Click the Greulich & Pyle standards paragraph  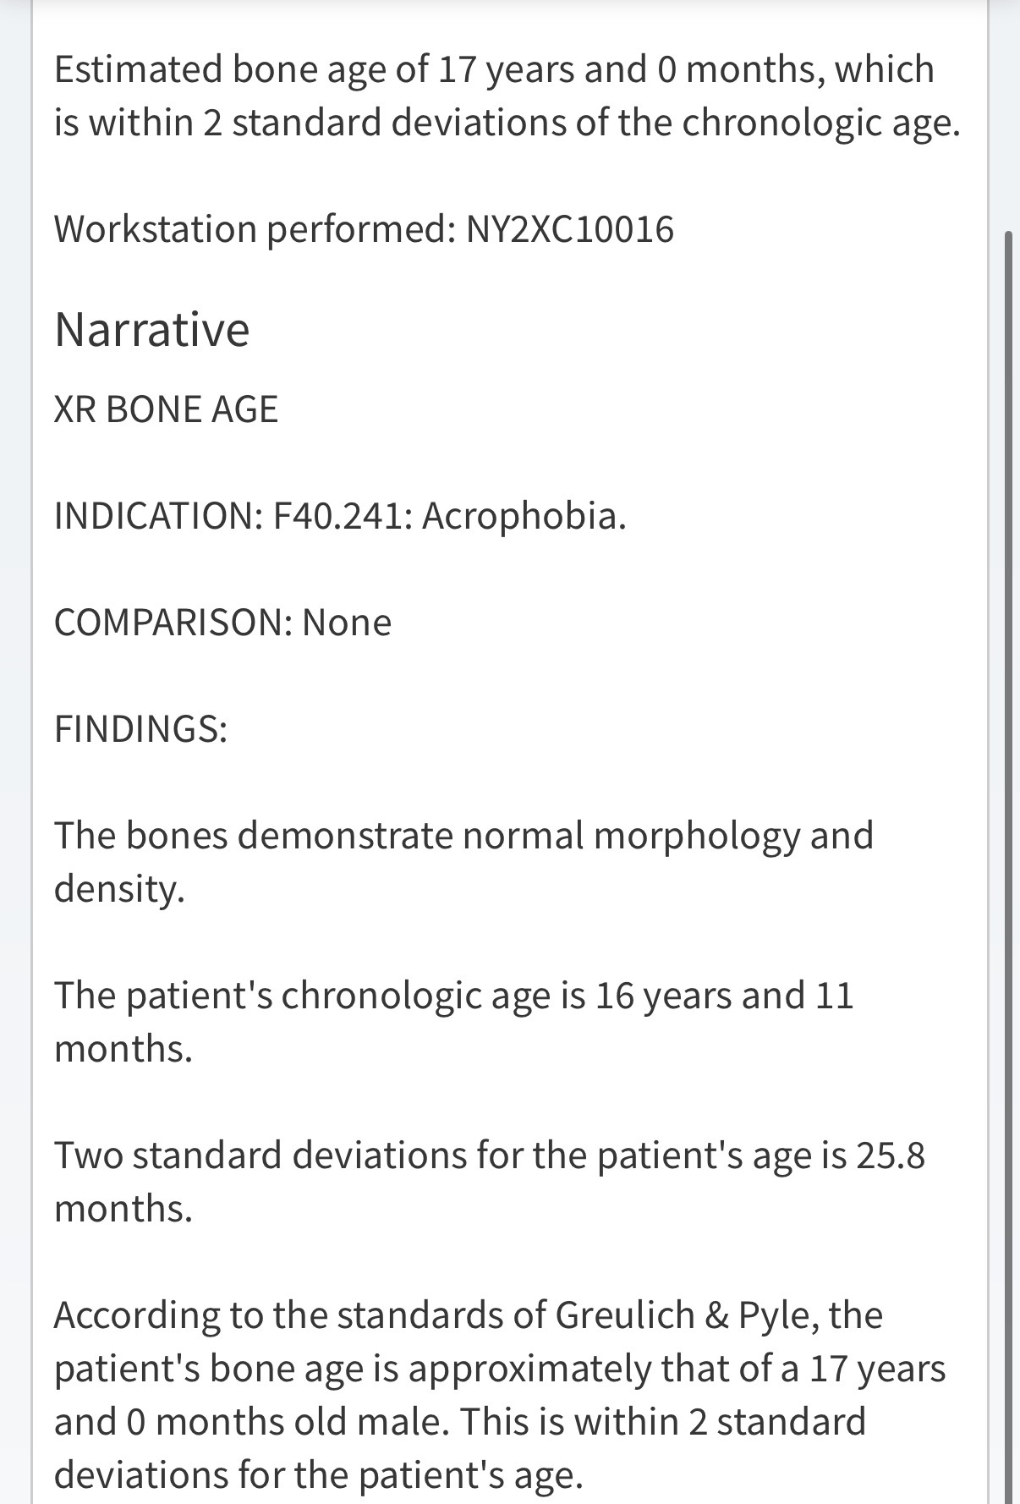(500, 1394)
